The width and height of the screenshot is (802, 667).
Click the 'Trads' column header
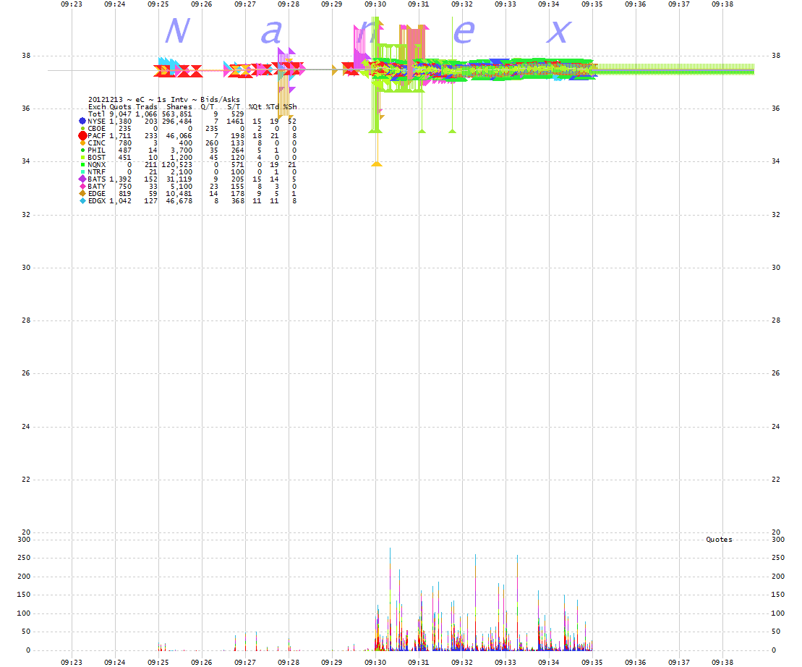[146, 107]
